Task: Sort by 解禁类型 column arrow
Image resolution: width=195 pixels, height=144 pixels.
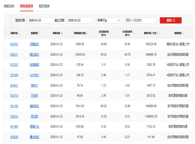Action: [x=183, y=33]
